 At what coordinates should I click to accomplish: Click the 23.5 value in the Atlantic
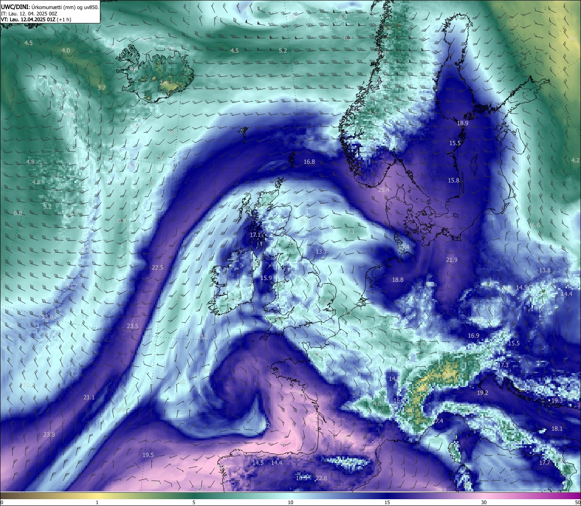click(133, 326)
